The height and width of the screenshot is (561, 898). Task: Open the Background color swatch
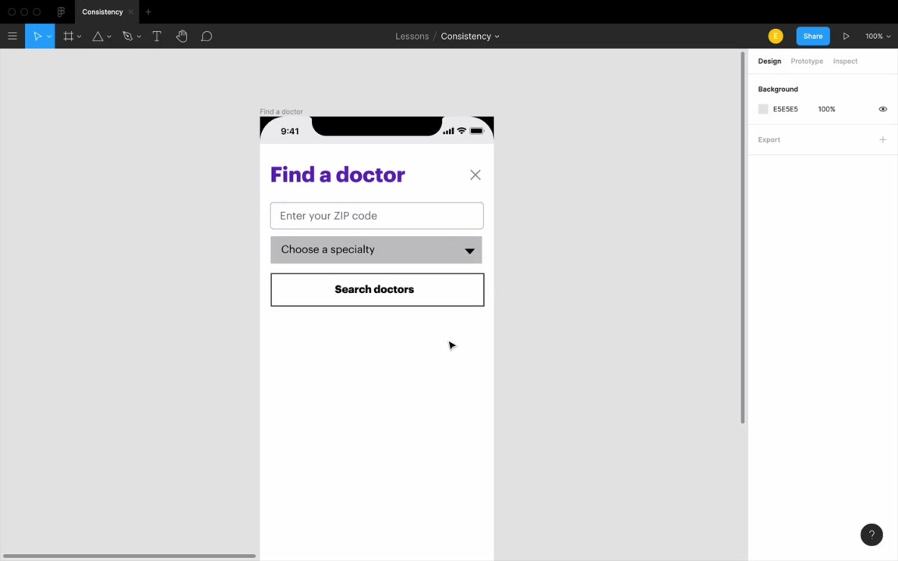pyautogui.click(x=763, y=109)
